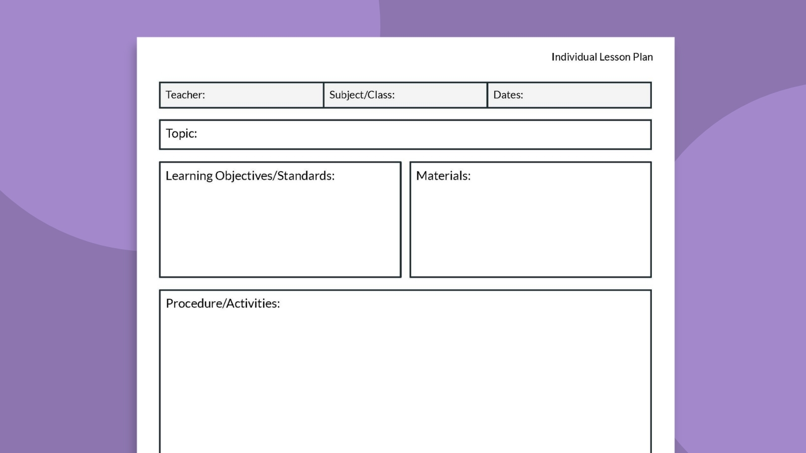Click the "Teacher:" label text

click(x=185, y=95)
